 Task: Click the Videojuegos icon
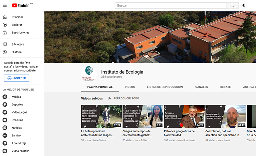5,112
